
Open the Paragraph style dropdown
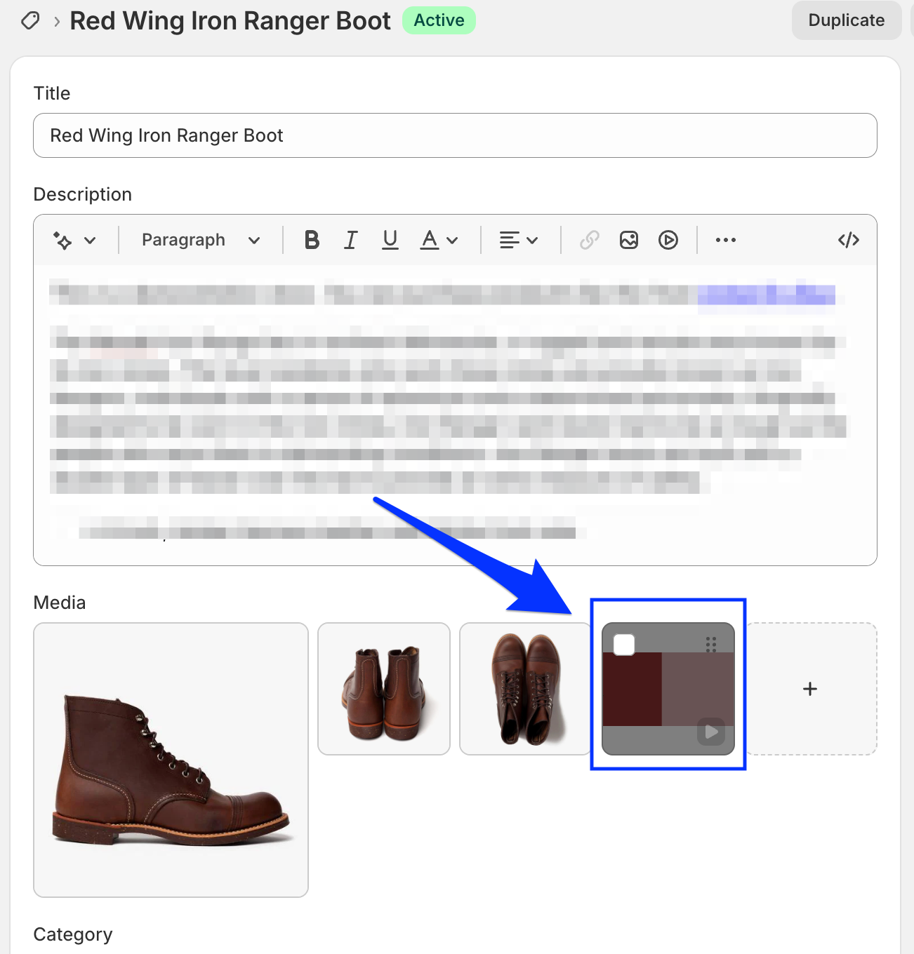click(x=201, y=240)
